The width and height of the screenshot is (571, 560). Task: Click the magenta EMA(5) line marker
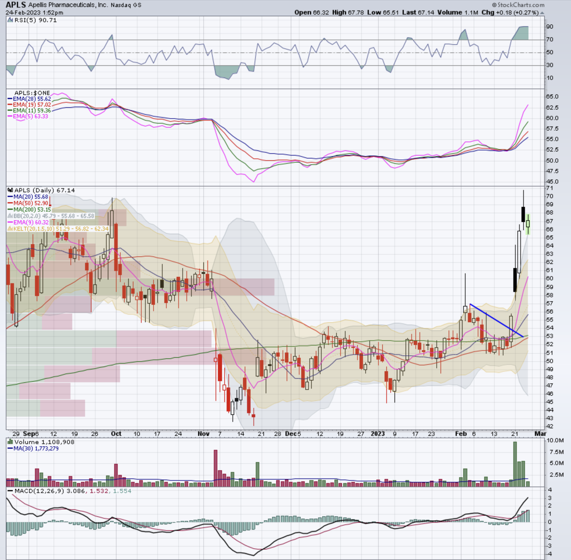[10, 117]
